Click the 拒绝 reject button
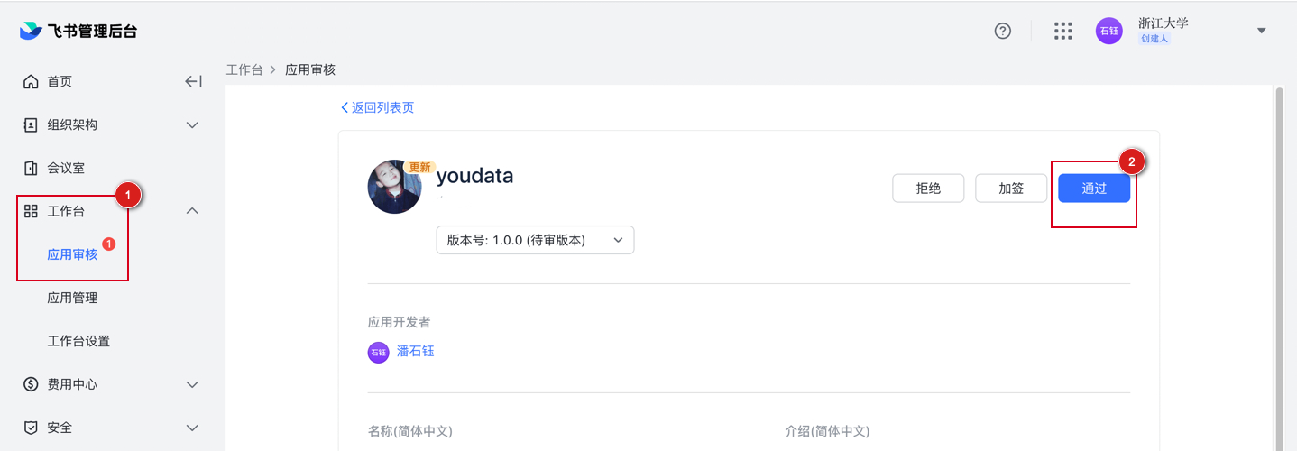Viewport: 1297px width, 451px height. coord(928,189)
